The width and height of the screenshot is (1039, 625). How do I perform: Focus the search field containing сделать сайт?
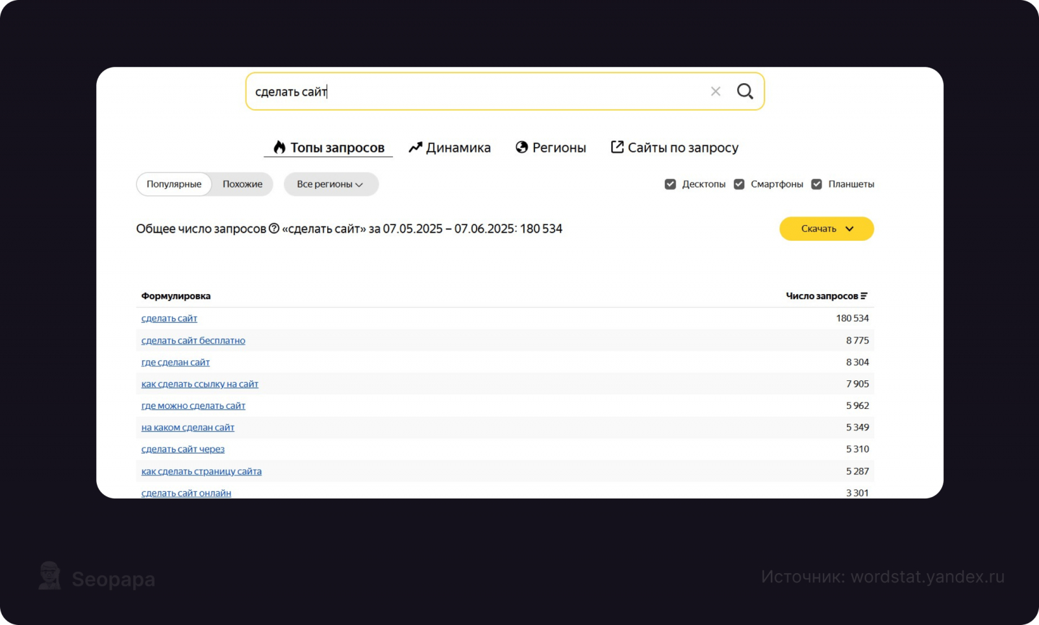pyautogui.click(x=505, y=92)
